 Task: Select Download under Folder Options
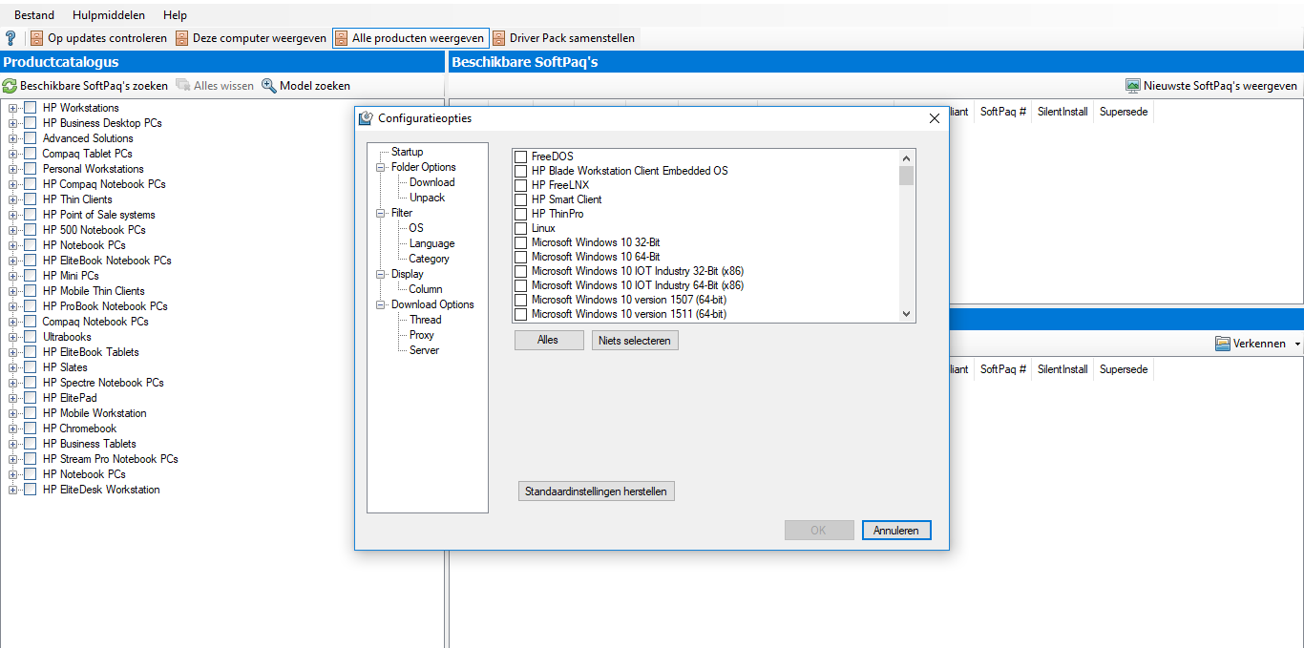(x=432, y=182)
